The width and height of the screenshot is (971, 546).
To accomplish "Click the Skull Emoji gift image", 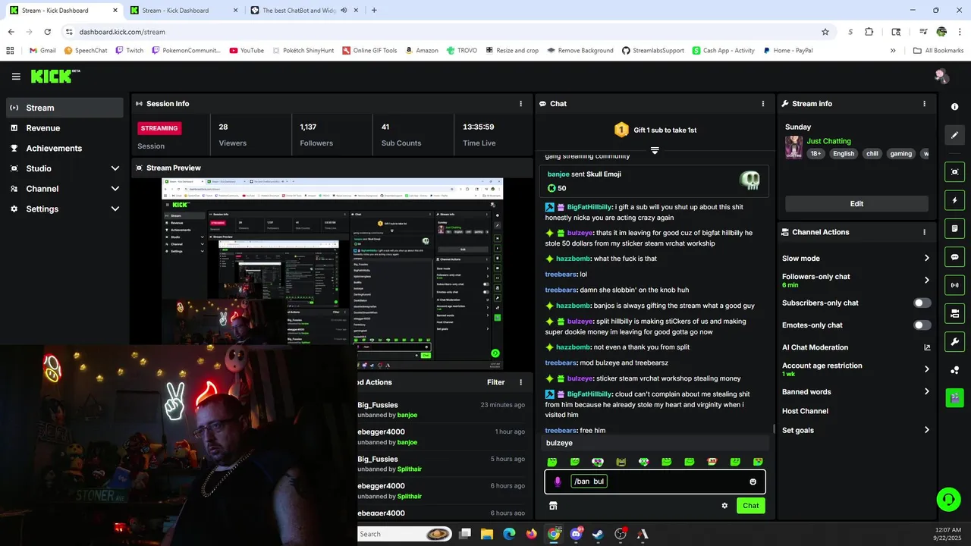I will [x=749, y=180].
